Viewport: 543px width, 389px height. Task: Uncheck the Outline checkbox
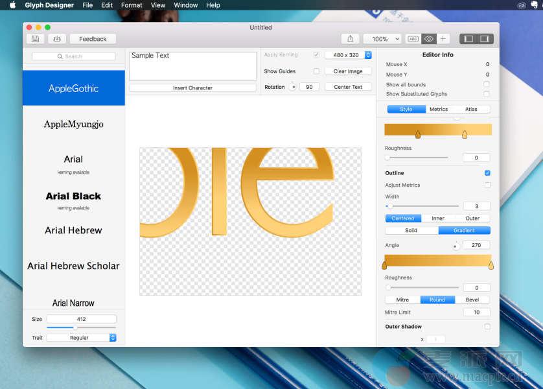click(487, 173)
